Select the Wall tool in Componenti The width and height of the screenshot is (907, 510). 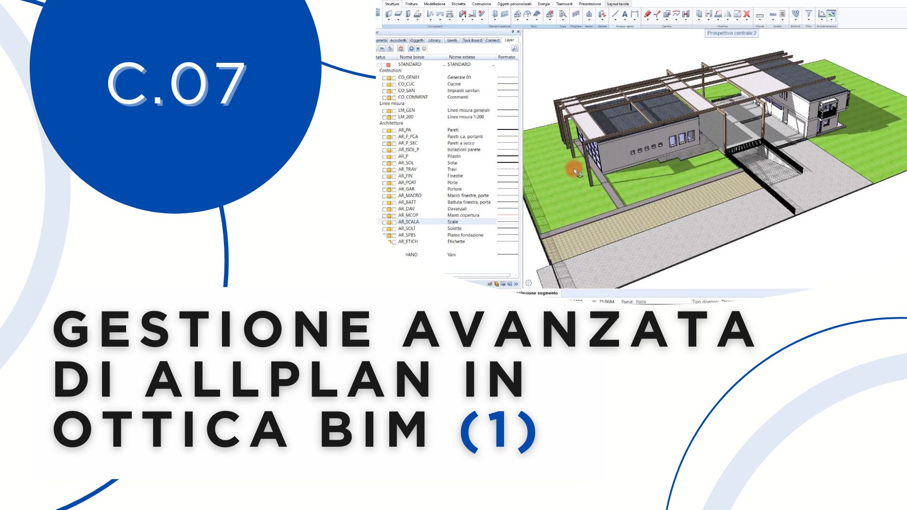coord(389,14)
